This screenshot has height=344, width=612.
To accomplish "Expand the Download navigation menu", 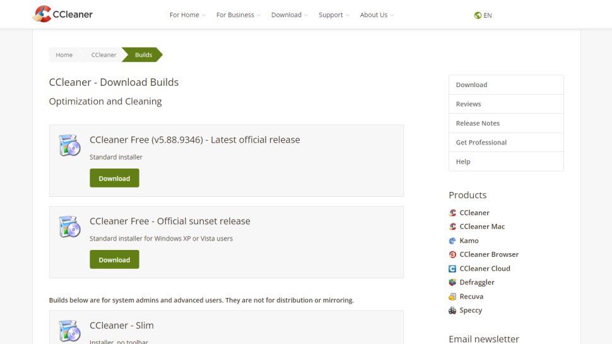I will [289, 15].
